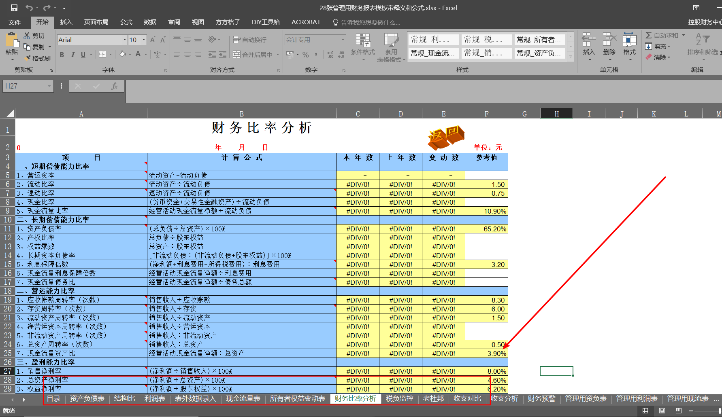Click the Insert Function fx icon
This screenshot has height=417, width=722.
(x=114, y=86)
